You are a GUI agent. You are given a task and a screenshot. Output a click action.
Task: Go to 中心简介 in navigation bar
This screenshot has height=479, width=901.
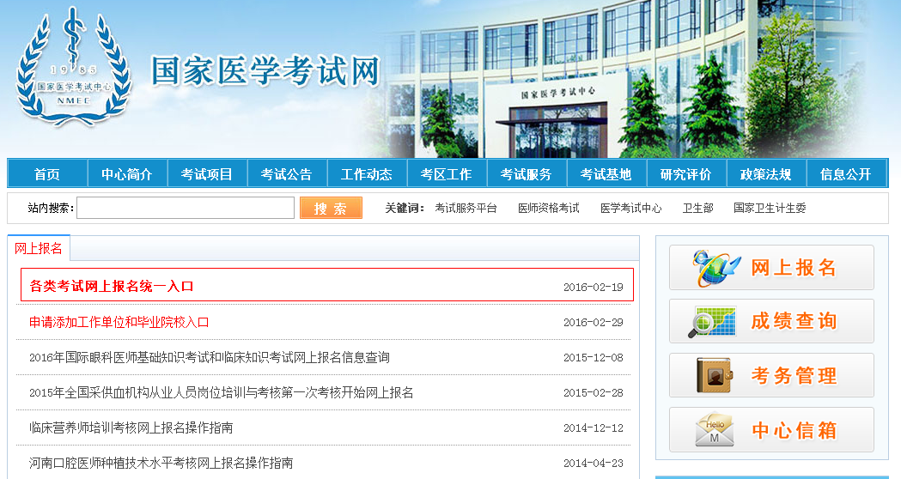point(127,174)
